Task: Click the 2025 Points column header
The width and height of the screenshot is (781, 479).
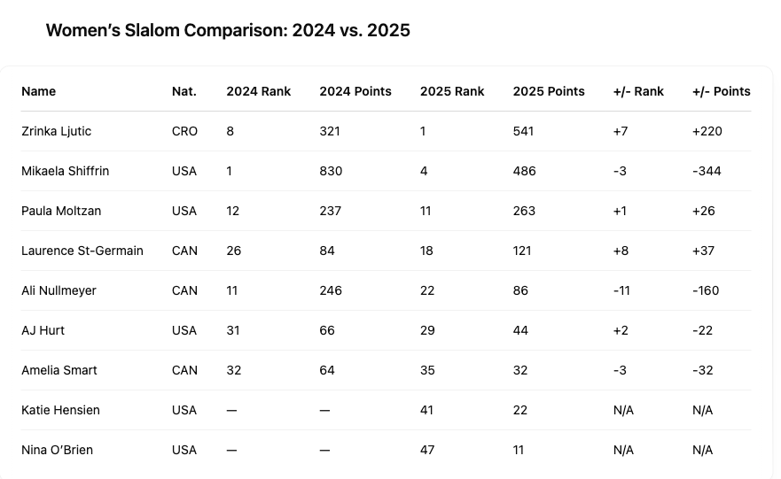Action: point(549,91)
